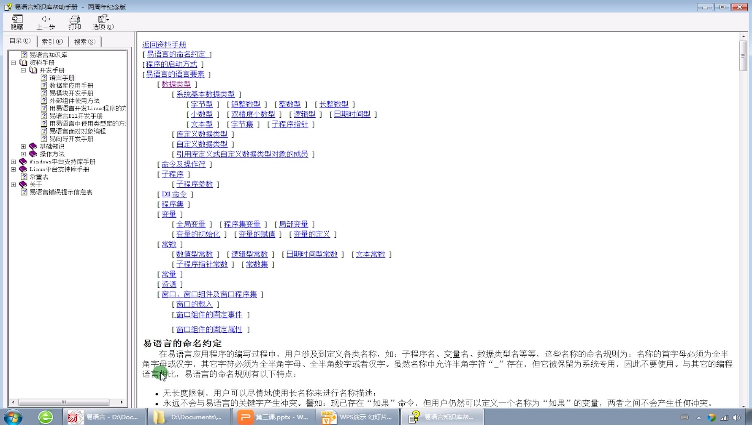This screenshot has height=425, width=752.
Task: Open 易语言错误提示信息表 topic in tree
Action: [61, 192]
